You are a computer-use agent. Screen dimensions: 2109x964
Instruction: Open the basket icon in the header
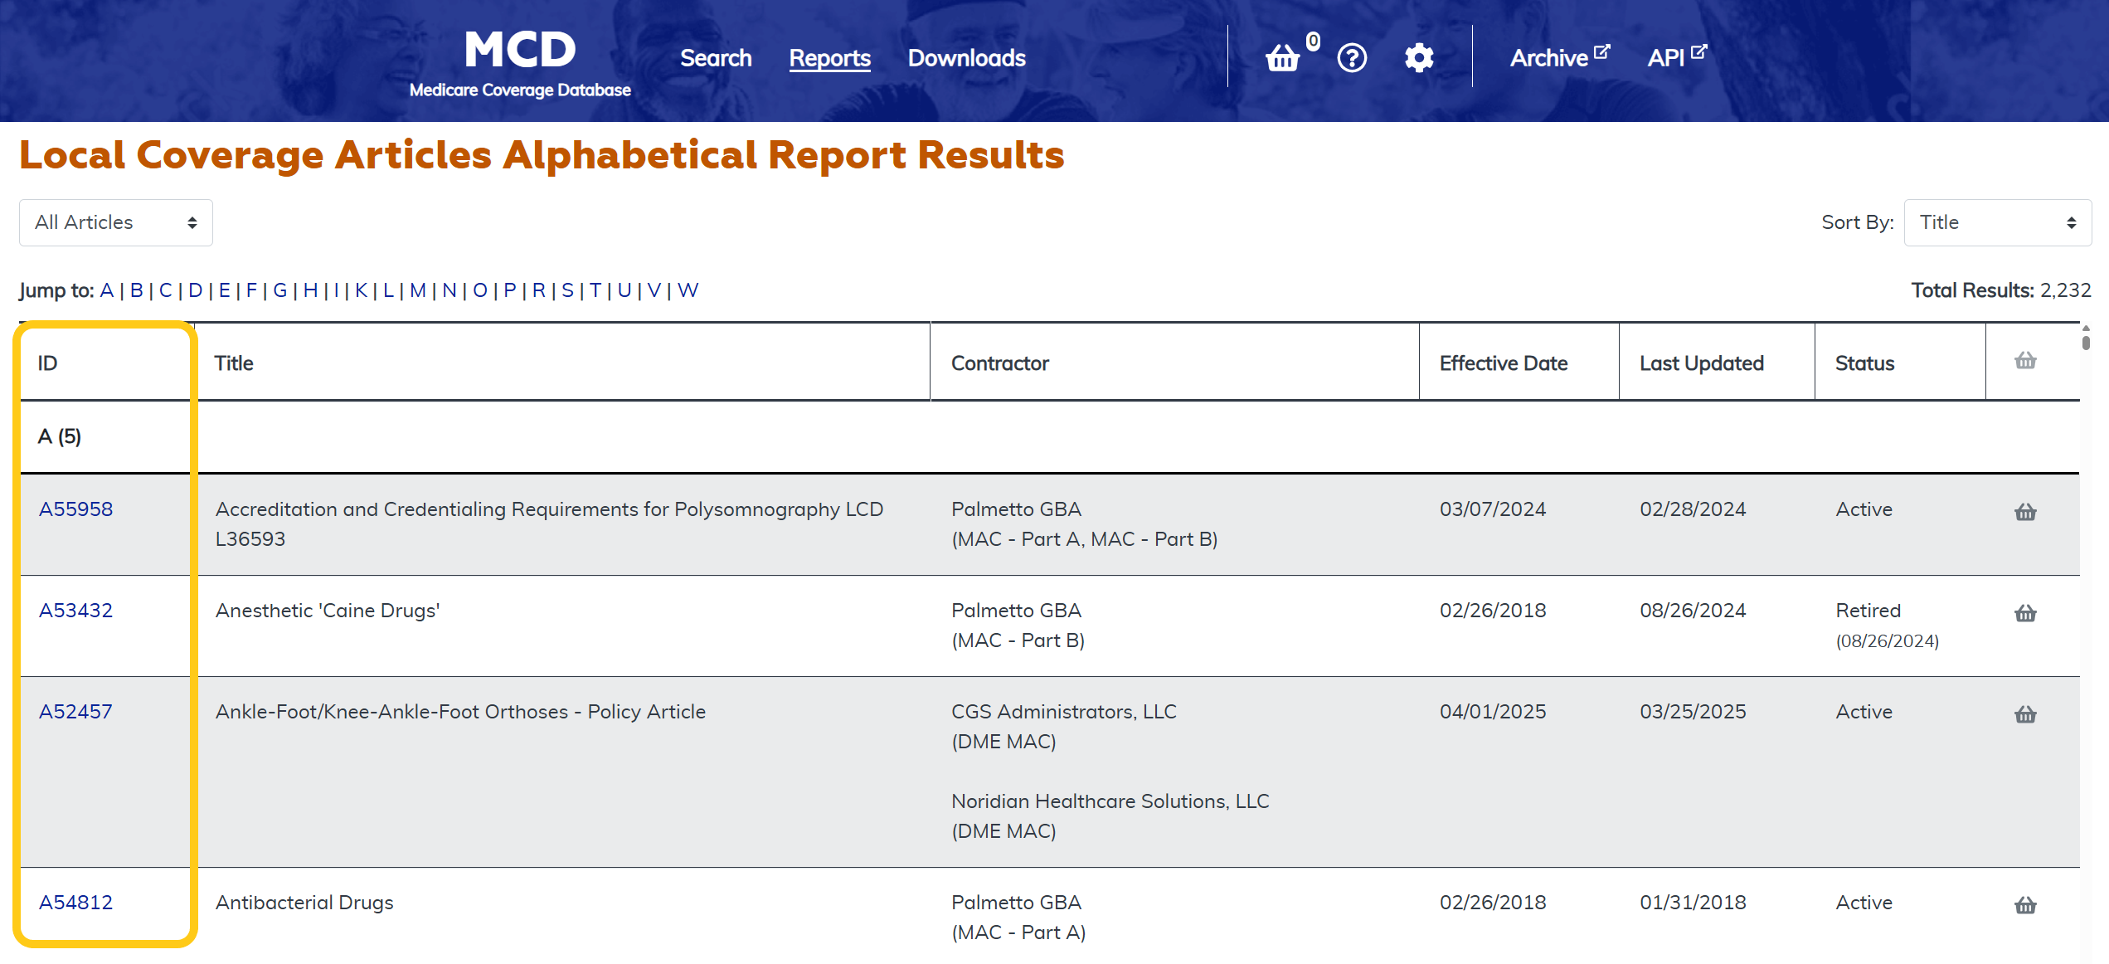click(x=1282, y=58)
